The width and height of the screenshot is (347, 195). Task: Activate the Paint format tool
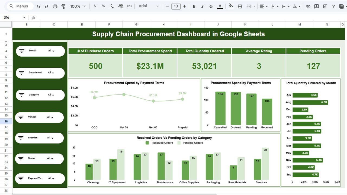coord(63,6)
